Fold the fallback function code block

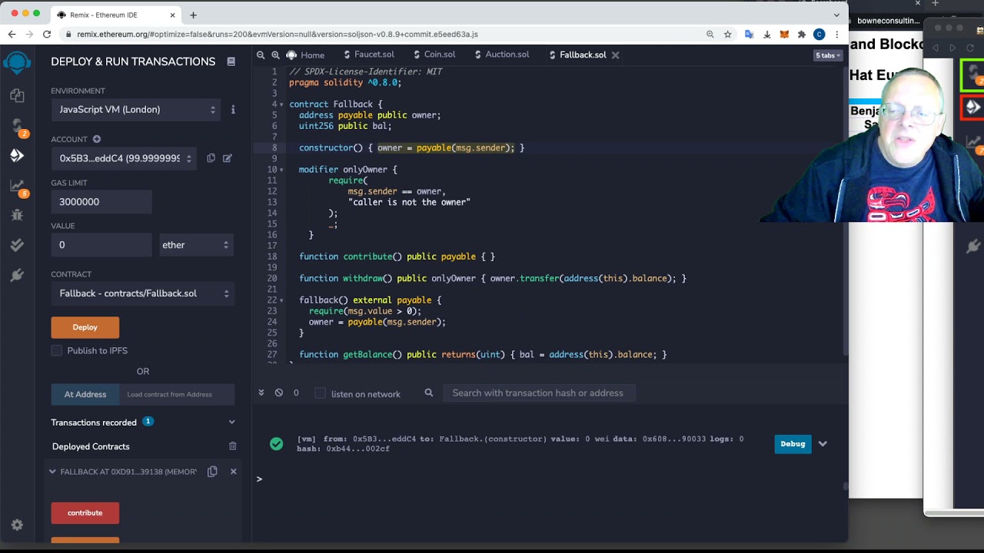[x=281, y=300]
